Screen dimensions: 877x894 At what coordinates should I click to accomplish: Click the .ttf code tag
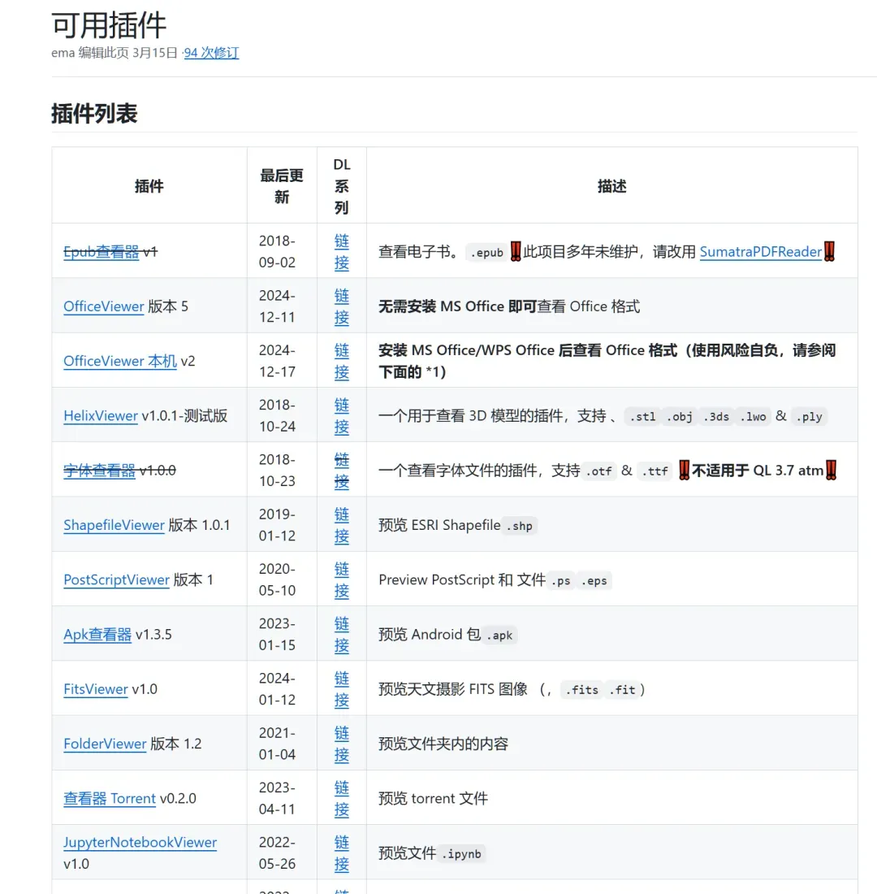(x=655, y=471)
